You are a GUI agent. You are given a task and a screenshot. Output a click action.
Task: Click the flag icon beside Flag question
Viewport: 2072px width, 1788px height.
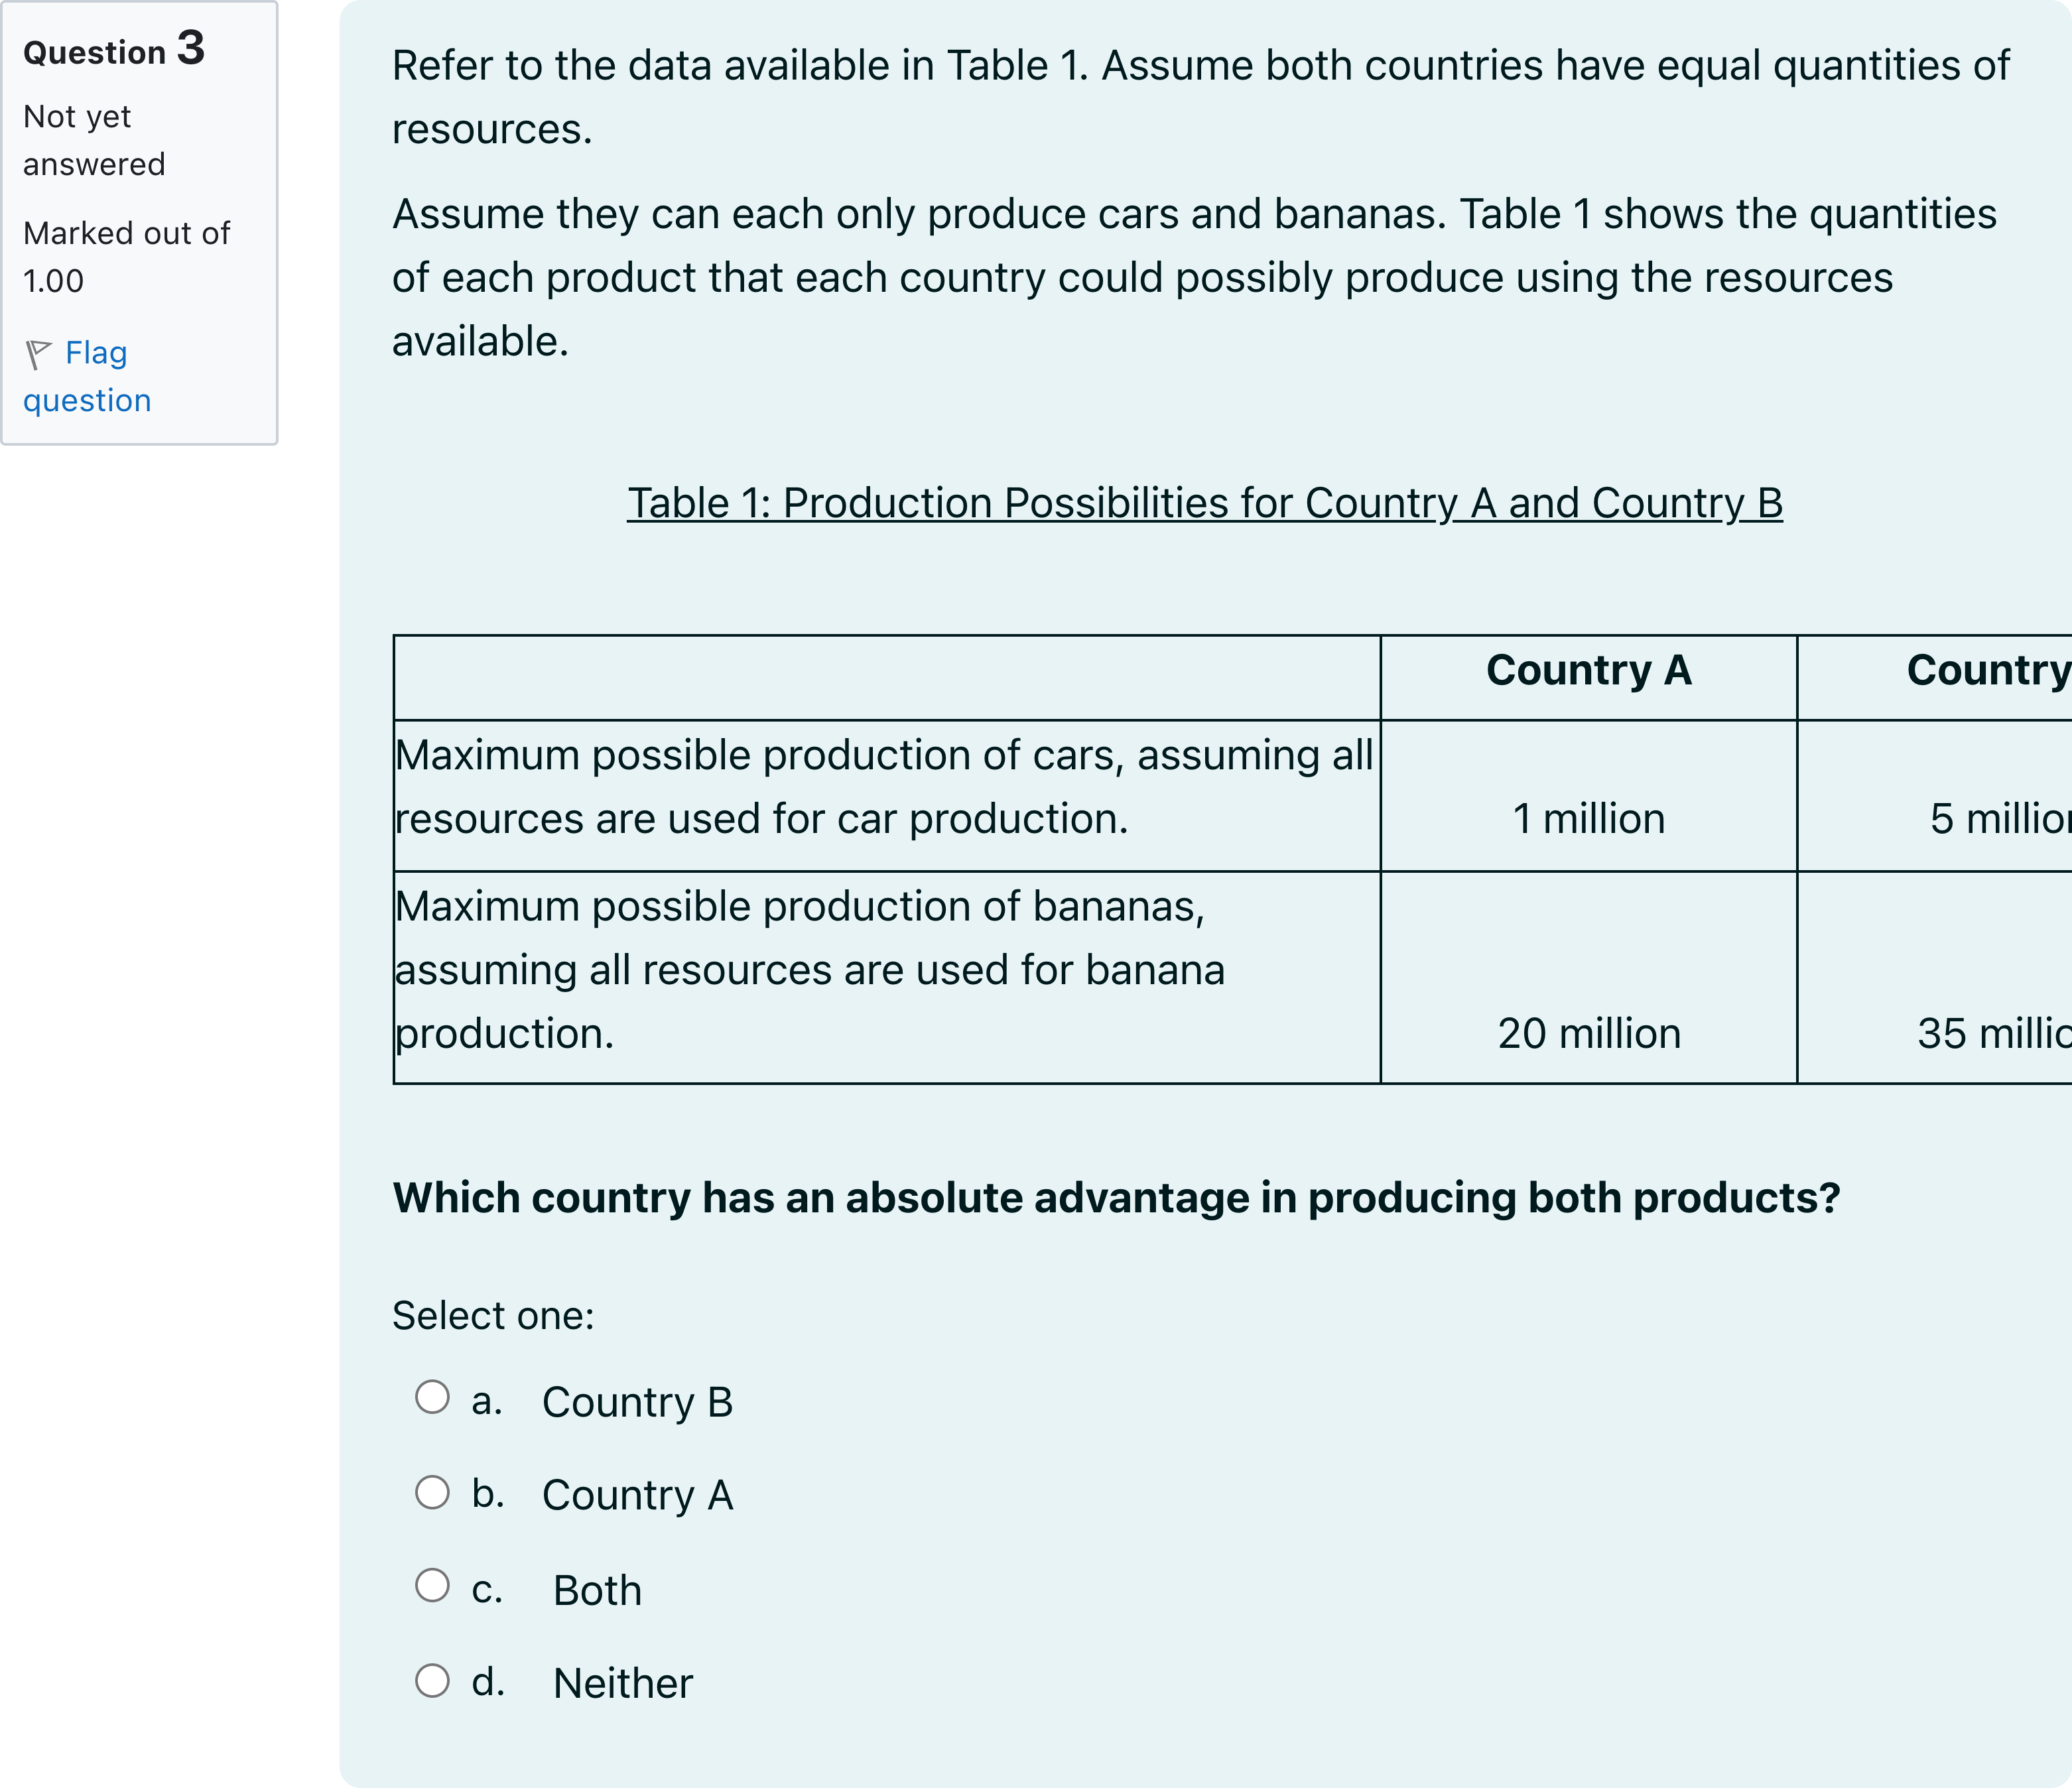click(x=39, y=354)
